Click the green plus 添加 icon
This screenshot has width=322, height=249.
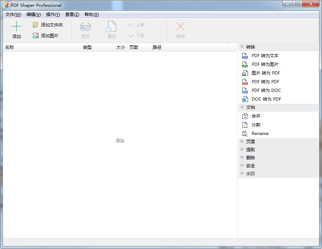pos(16,26)
